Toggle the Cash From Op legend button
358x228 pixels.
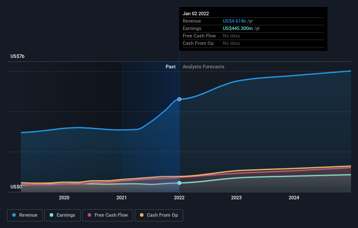[159, 215]
